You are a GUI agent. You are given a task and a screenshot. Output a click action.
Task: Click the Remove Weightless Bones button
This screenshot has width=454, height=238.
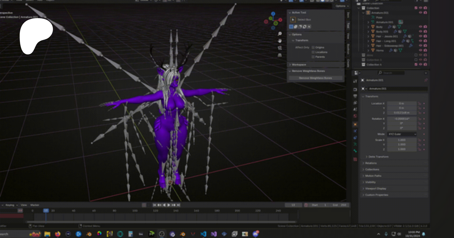click(315, 78)
